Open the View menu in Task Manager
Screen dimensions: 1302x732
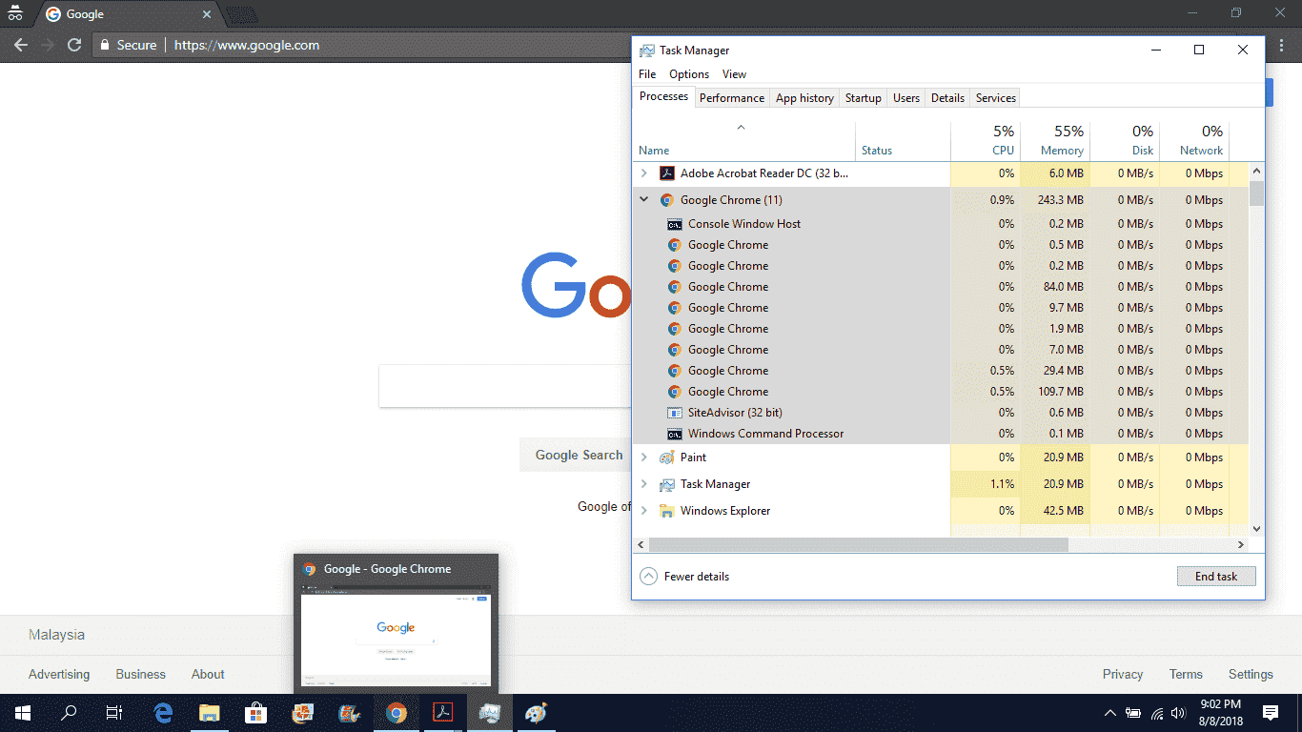(x=734, y=74)
